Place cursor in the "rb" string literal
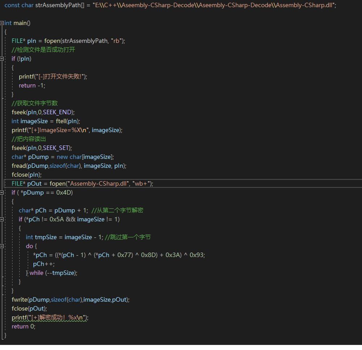Screen dimensions: 362x350 point(116,41)
